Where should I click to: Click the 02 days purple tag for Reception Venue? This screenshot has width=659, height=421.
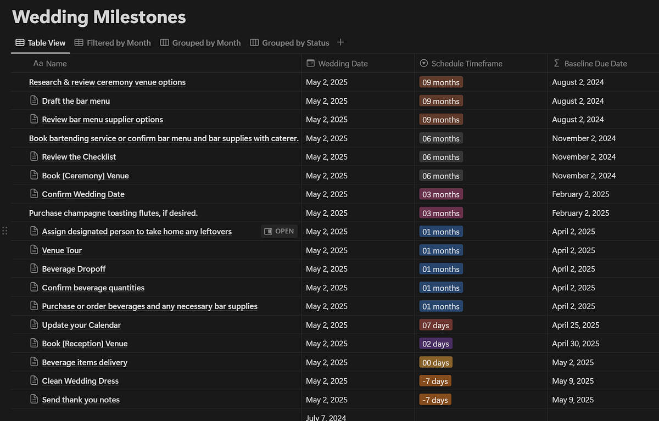click(x=435, y=344)
